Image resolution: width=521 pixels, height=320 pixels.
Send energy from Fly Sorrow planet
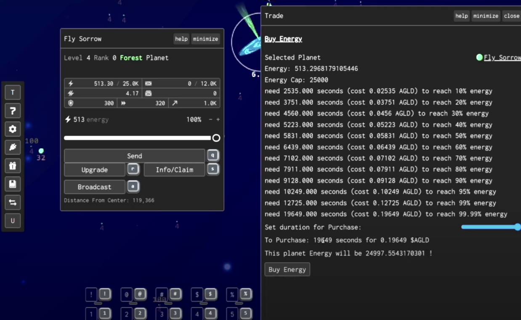pos(134,156)
